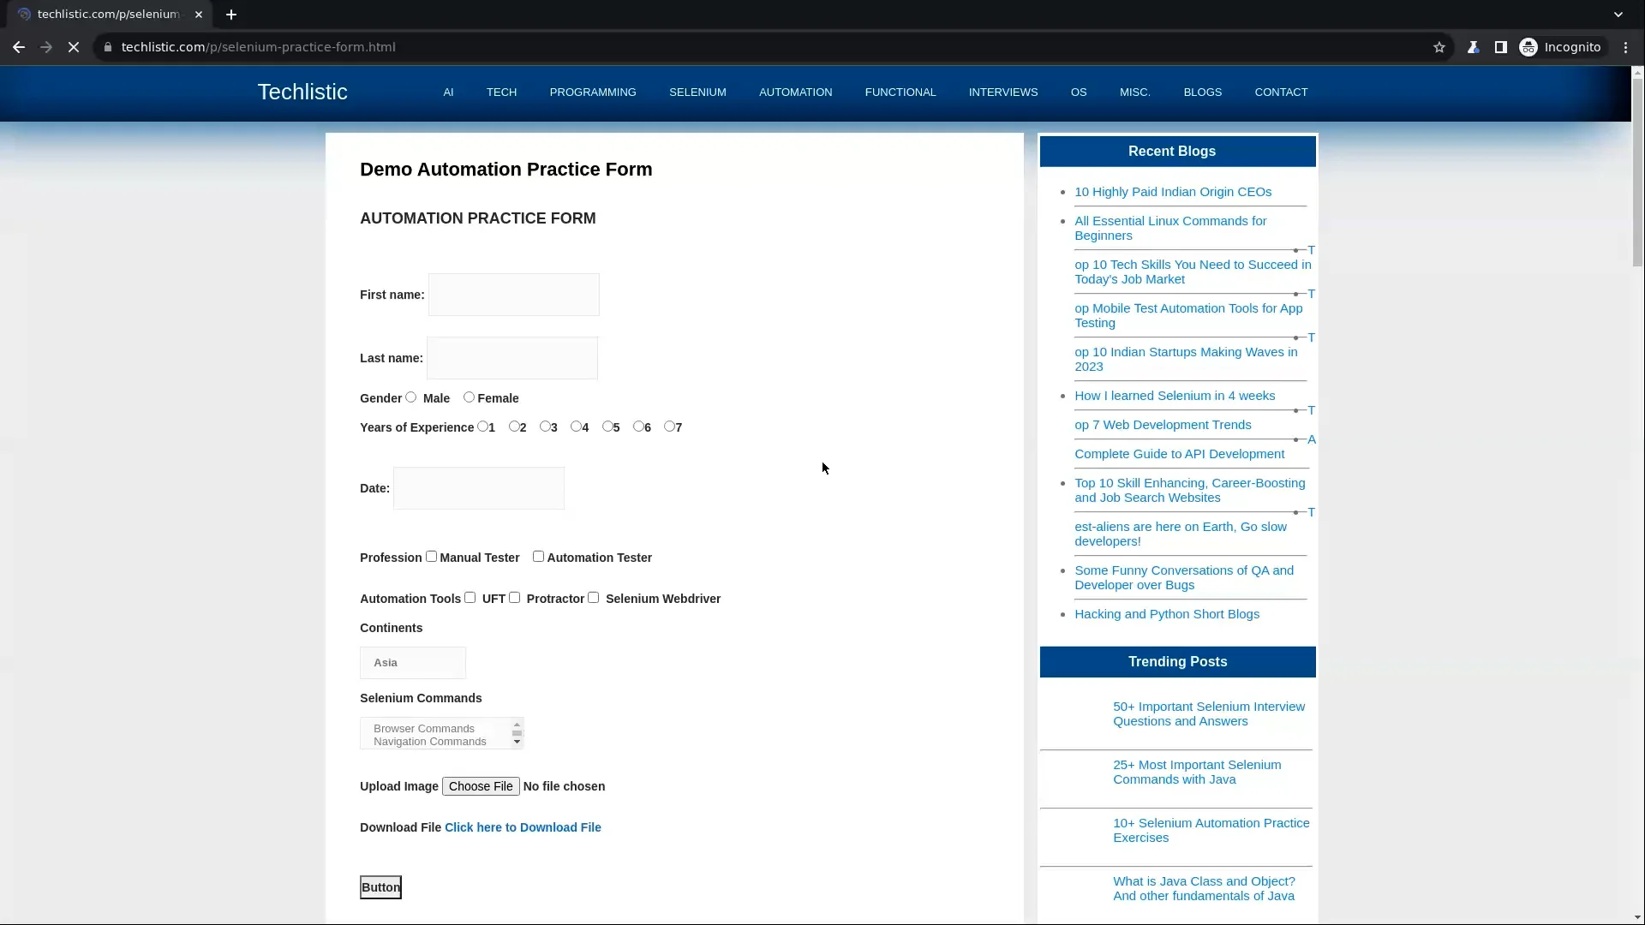1645x925 pixels.
Task: Open Chrome three-dot menu
Action: (x=1625, y=47)
